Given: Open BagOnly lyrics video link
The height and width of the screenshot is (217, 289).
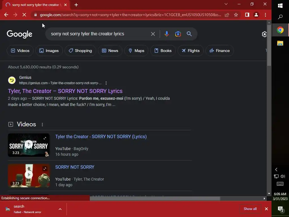Looking at the screenshot, I should click(101, 136).
